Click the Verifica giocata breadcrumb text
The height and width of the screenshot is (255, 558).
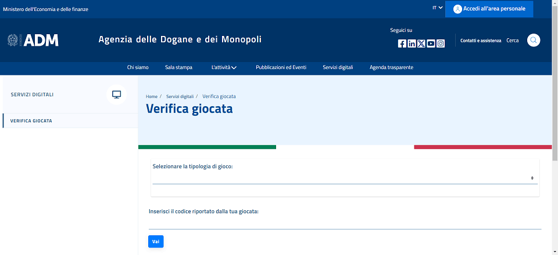tap(219, 96)
